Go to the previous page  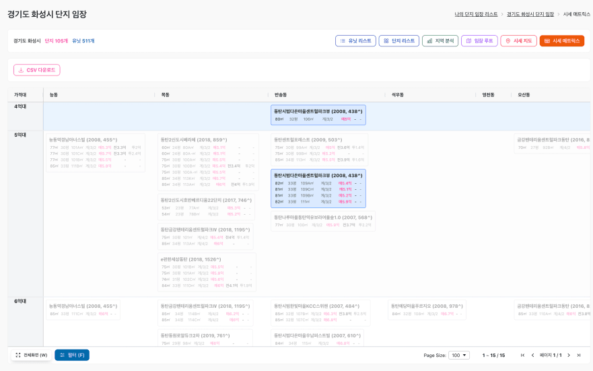point(532,355)
